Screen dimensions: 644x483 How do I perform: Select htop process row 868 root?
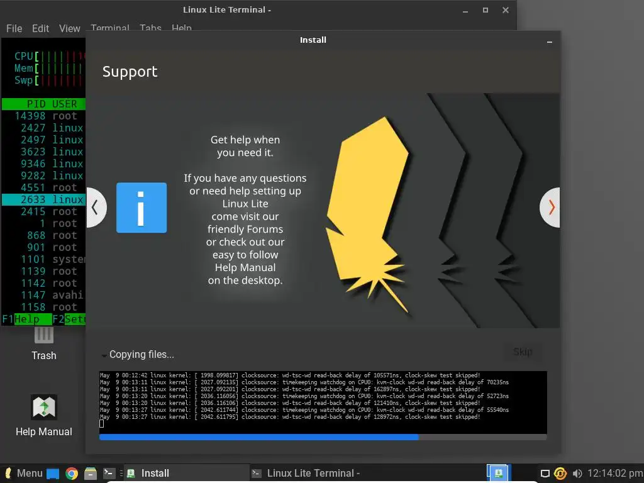click(43, 235)
